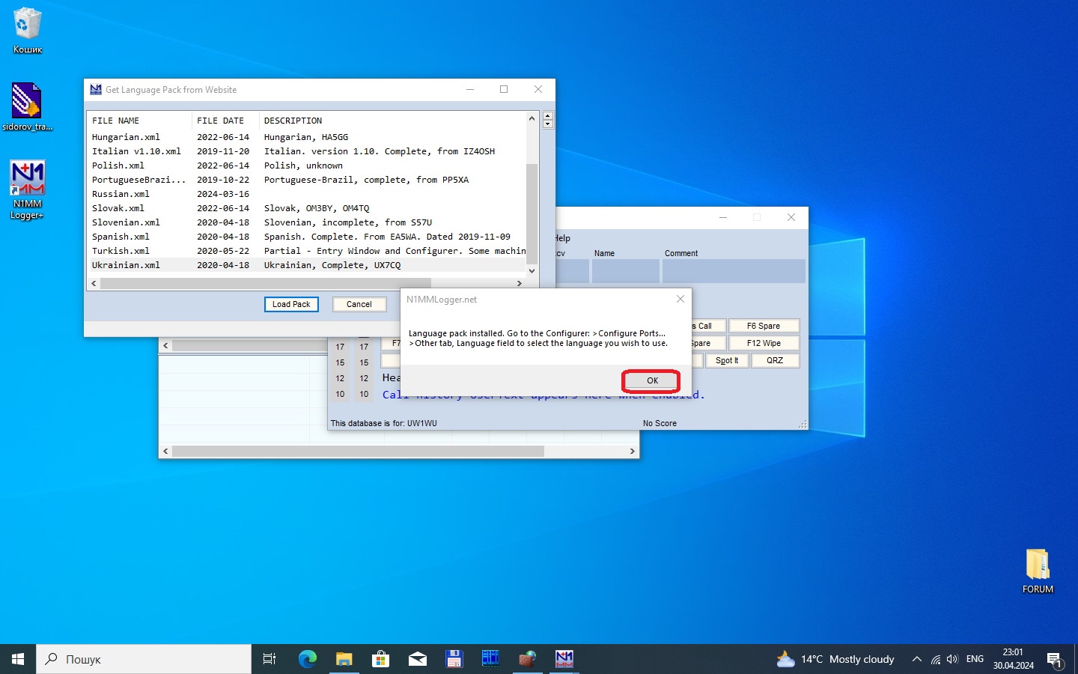Click the globe brick app taskbar icon
Screen dimensions: 1078x674
pyautogui.click(x=527, y=659)
